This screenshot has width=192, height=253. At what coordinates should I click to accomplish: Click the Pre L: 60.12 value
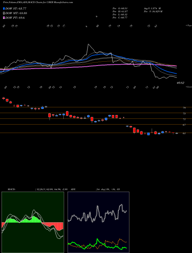point(120,15)
